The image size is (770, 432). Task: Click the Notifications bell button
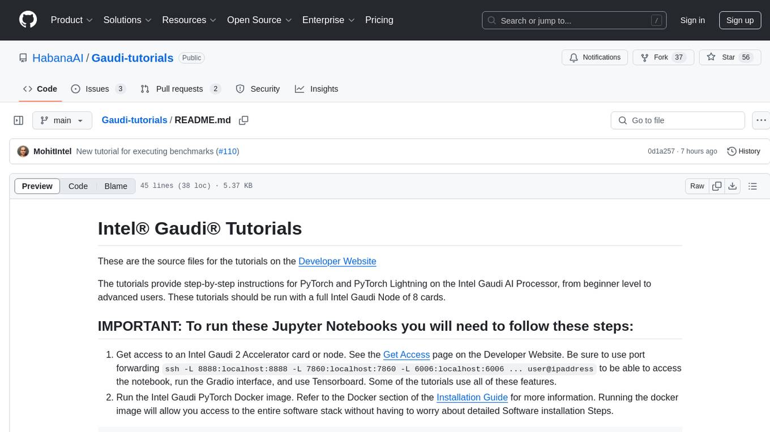pos(594,57)
